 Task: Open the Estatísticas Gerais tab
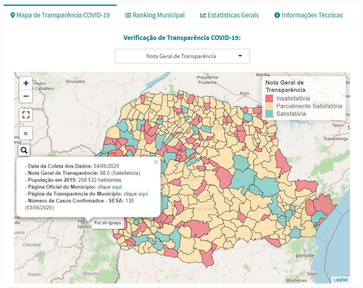coord(233,15)
